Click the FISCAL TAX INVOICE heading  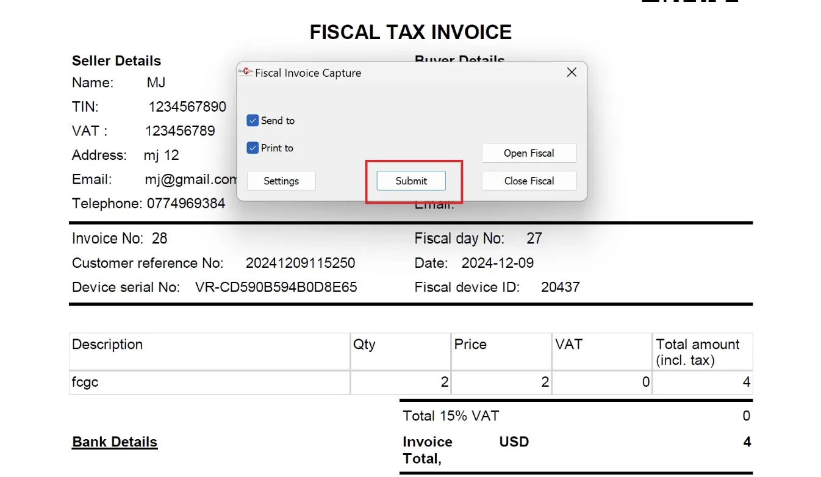[x=411, y=32]
